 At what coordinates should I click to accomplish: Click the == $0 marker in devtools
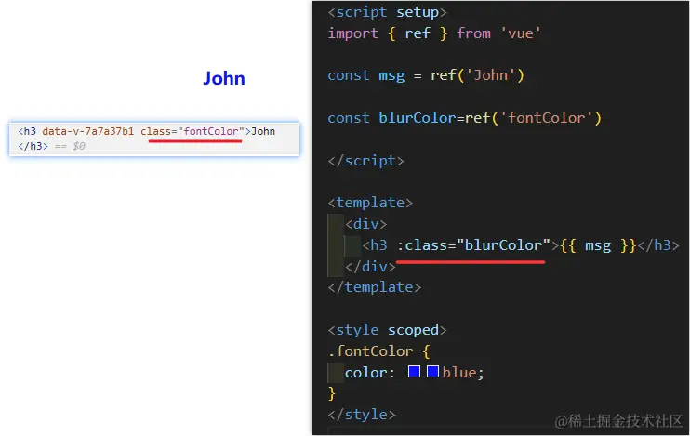pos(70,146)
